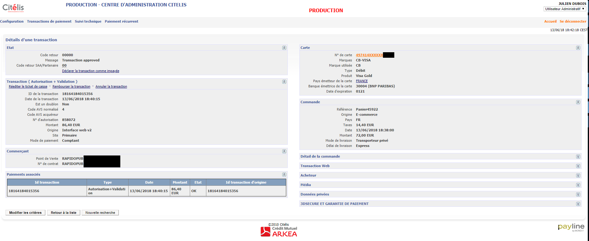Viewport: 589px width, 241px height.
Task: Click the Code retour SAA value 00
Action: (64, 65)
